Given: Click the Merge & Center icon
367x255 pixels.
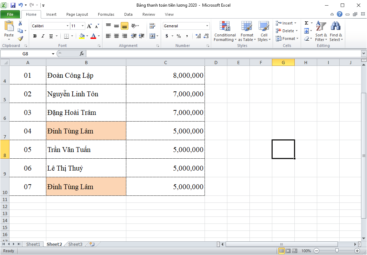Looking at the screenshot, I should [152, 36].
